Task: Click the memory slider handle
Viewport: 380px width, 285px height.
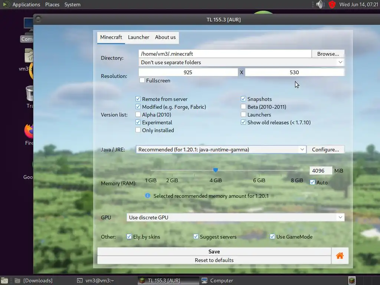Action: (x=216, y=170)
